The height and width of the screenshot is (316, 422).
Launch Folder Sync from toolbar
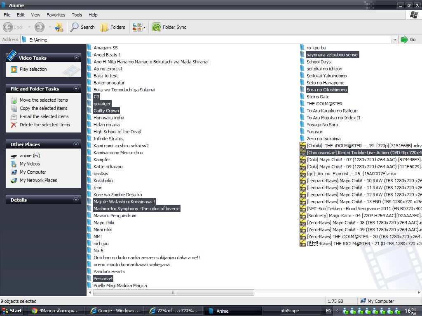click(169, 27)
